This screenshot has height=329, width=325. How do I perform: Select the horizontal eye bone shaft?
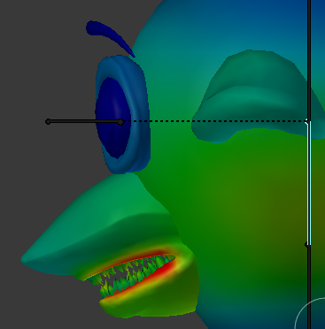click(84, 121)
